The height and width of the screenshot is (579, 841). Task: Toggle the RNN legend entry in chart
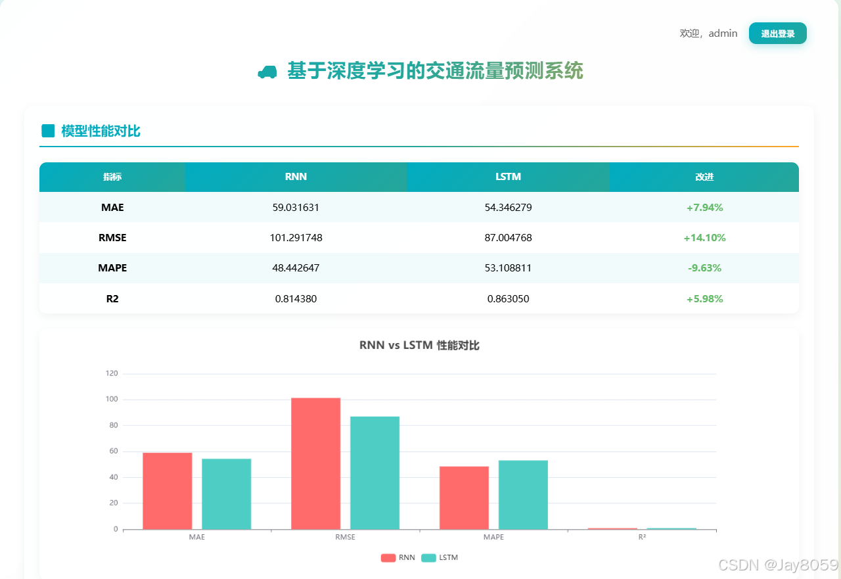tap(398, 557)
